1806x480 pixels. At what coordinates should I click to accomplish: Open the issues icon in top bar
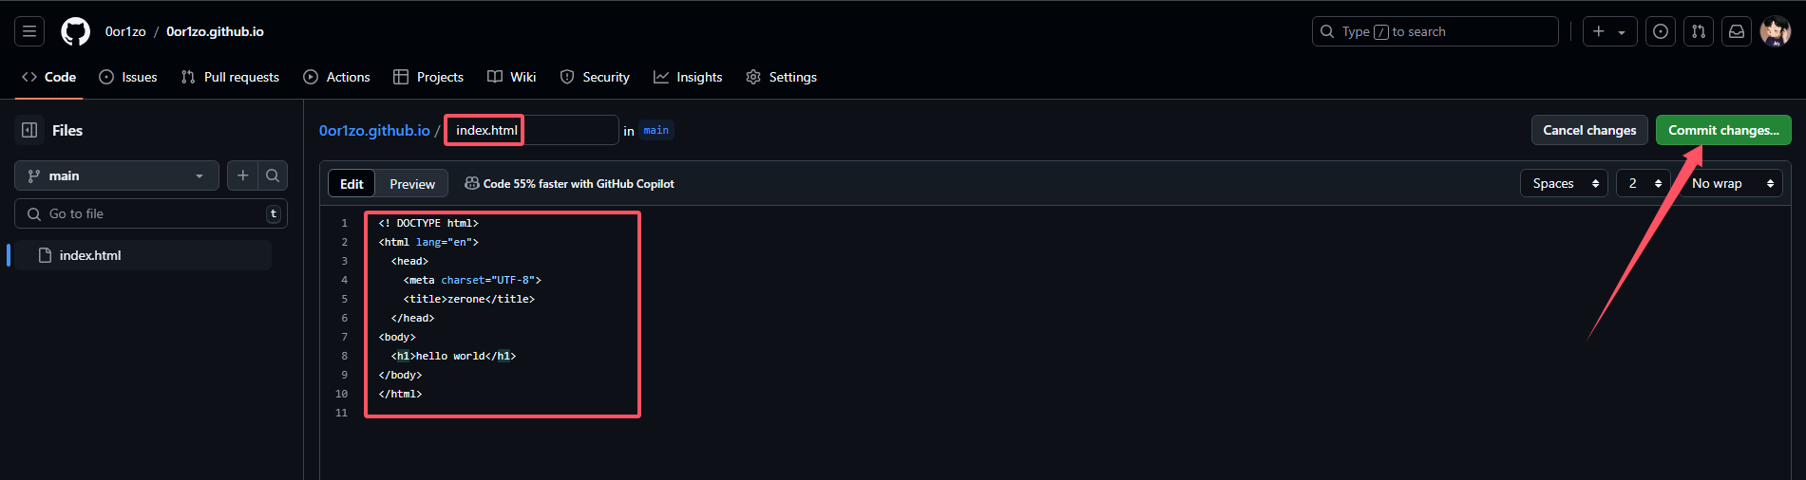1660,31
